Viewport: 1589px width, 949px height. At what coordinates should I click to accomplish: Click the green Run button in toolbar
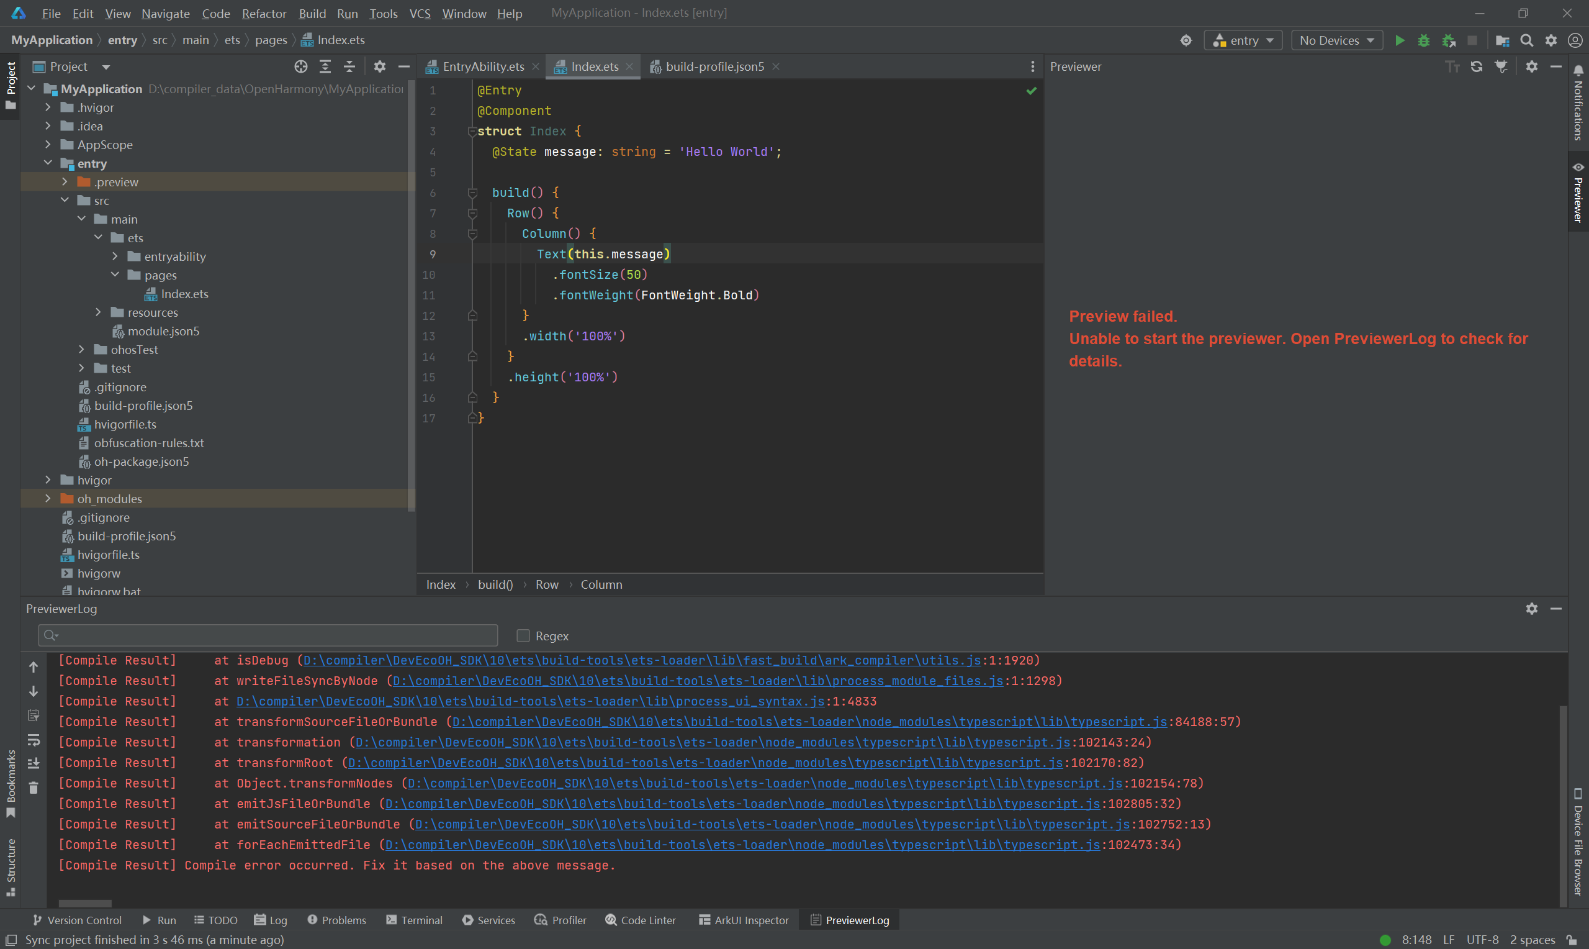[x=1399, y=40]
